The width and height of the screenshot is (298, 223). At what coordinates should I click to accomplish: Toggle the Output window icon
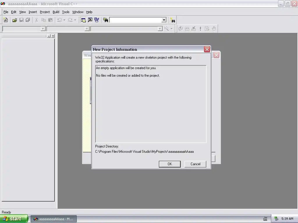(x=90, y=20)
